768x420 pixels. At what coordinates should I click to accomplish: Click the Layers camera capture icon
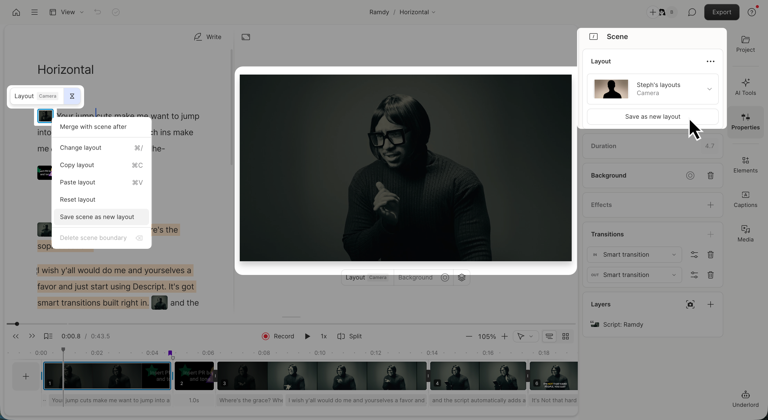point(690,304)
